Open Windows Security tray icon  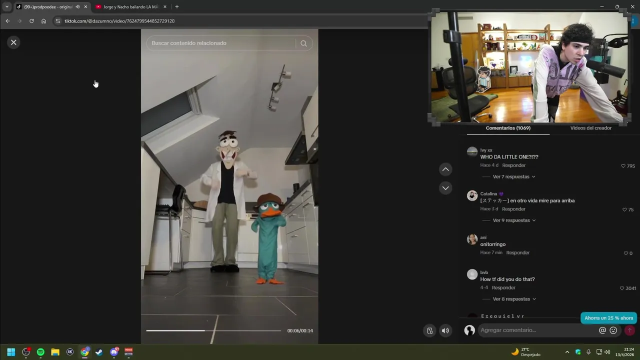click(x=578, y=352)
